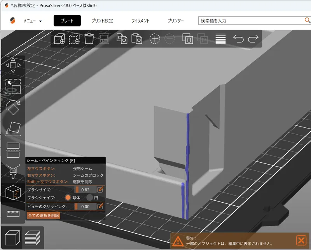311x250 pixels.
Task: Activate the Place on Face tool
Action: (13, 129)
